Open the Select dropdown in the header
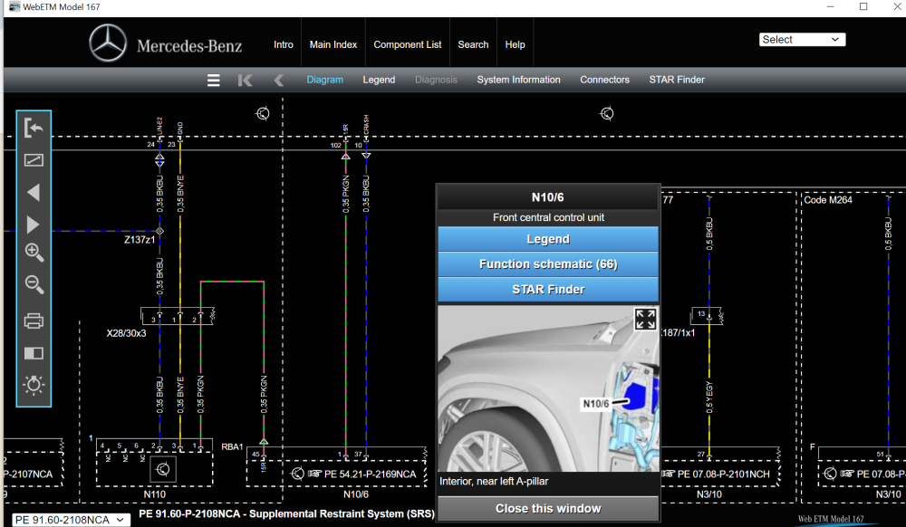This screenshot has height=527, width=906. [x=802, y=39]
